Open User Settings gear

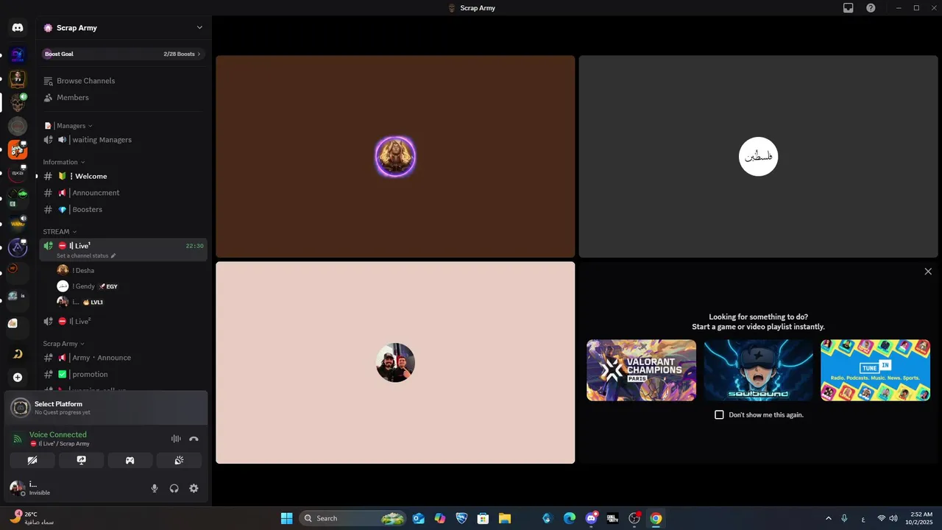tap(194, 488)
